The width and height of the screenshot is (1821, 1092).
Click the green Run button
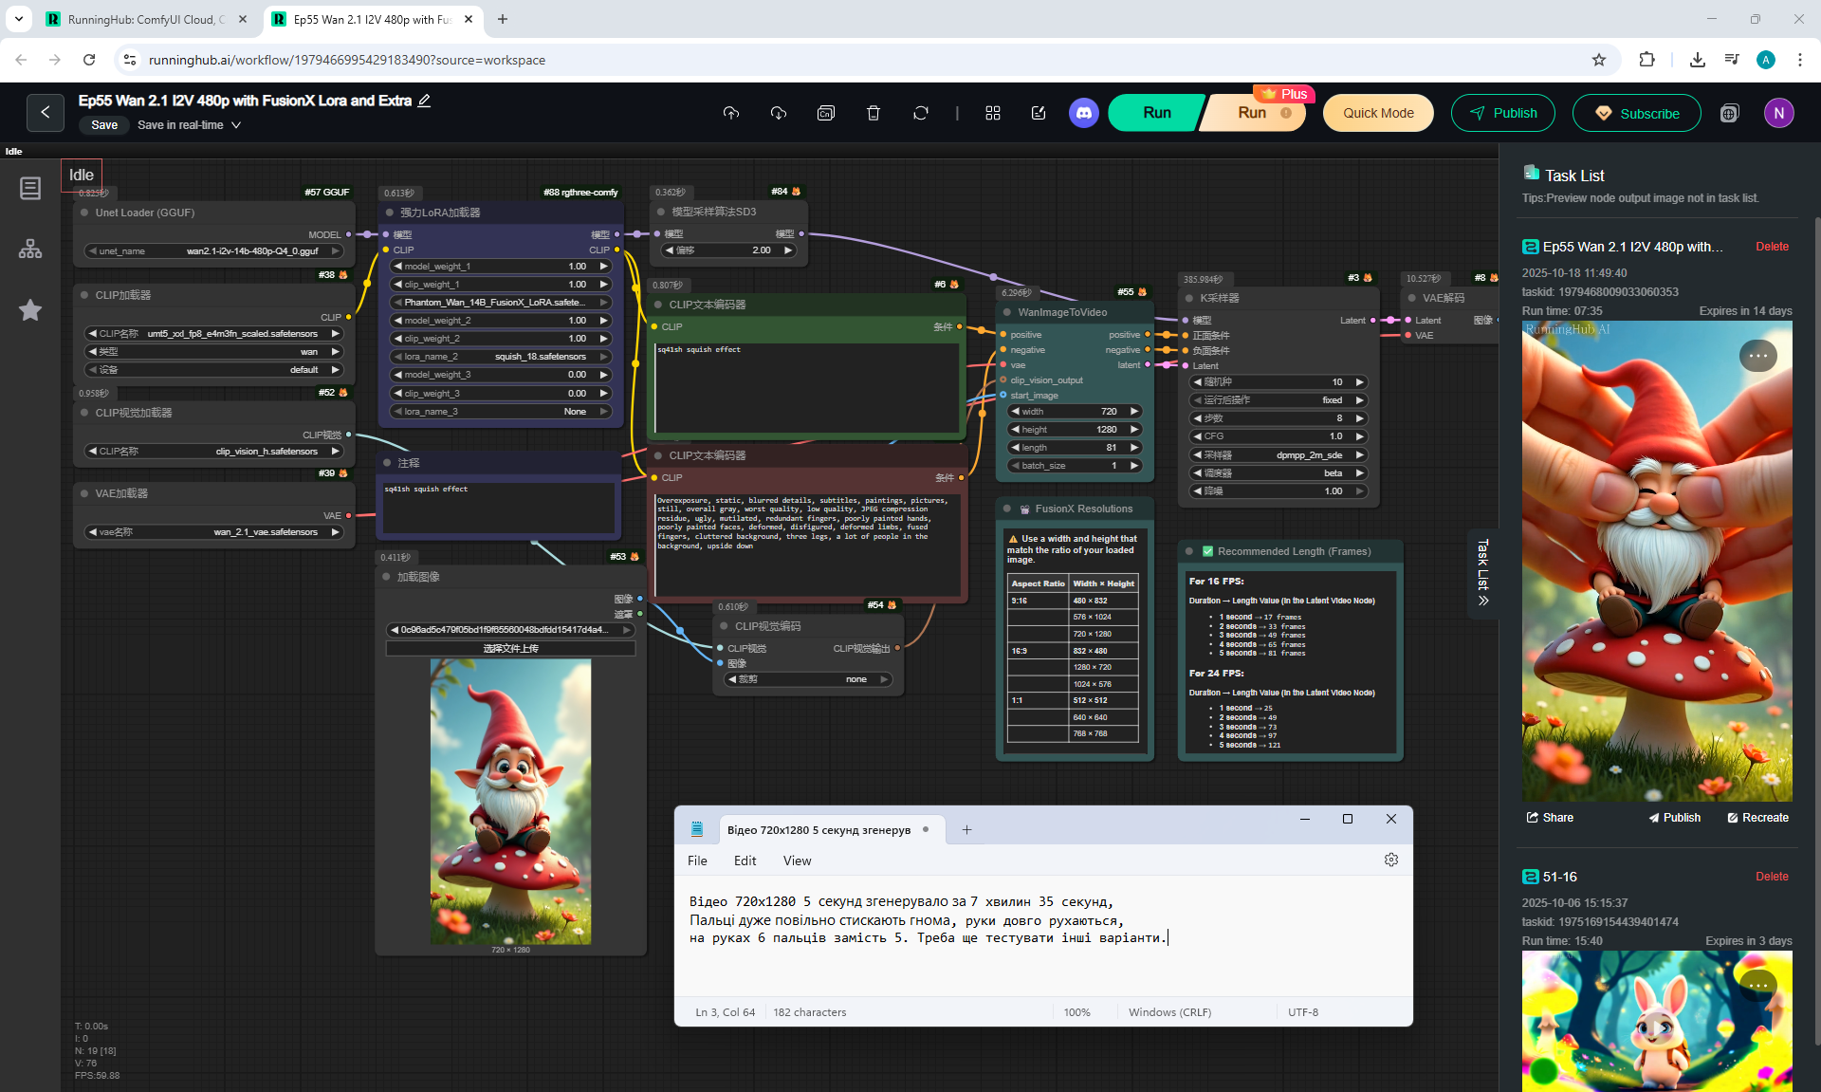pos(1156,113)
